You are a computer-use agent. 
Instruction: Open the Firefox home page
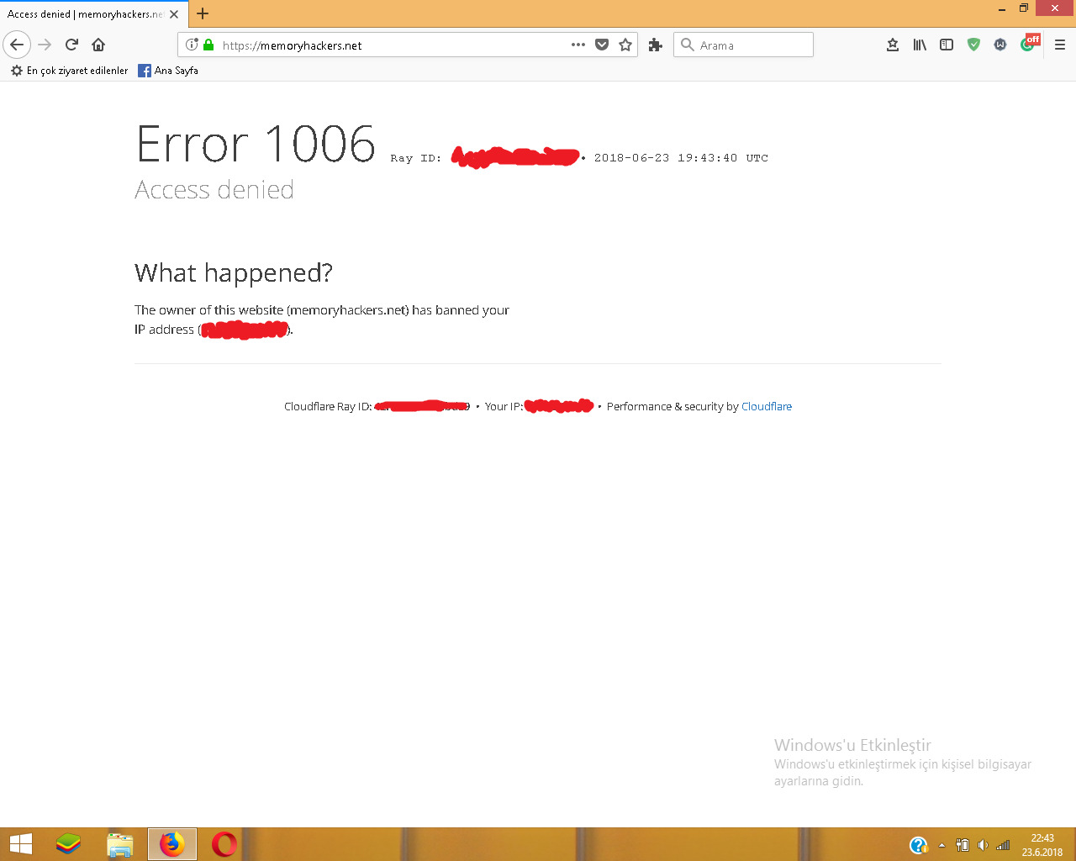pyautogui.click(x=98, y=45)
